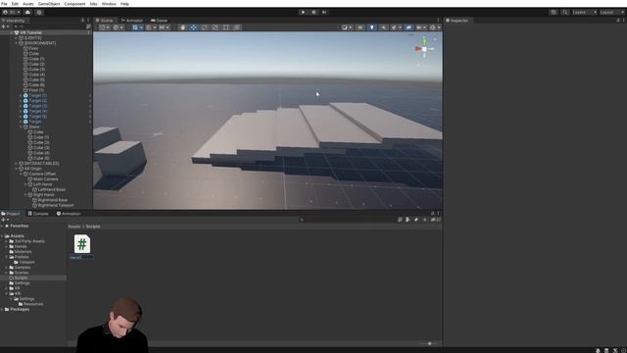The height and width of the screenshot is (353, 627).
Task: Switch to the Game tab
Action: pyautogui.click(x=159, y=20)
